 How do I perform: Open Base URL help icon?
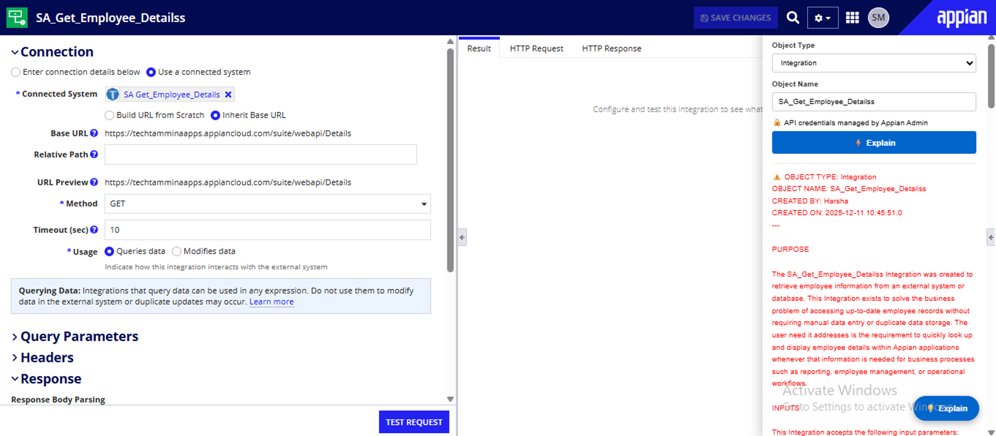pos(94,133)
